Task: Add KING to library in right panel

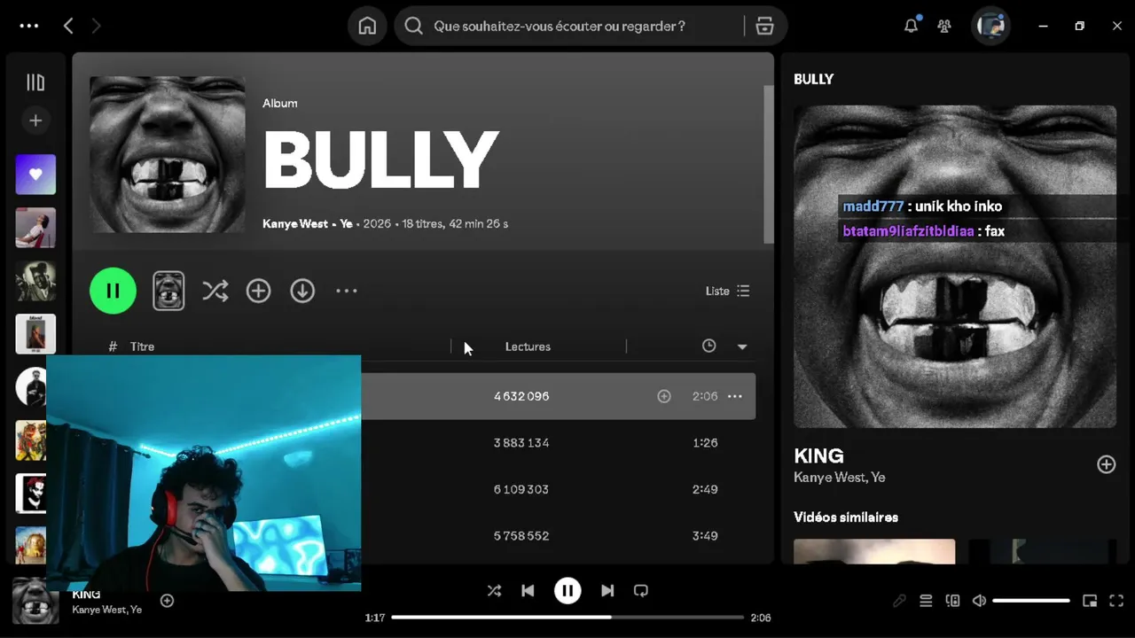Action: (1106, 464)
